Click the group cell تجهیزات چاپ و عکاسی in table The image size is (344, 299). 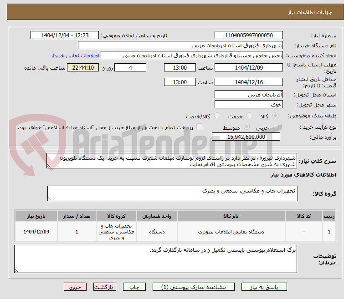(x=116, y=232)
